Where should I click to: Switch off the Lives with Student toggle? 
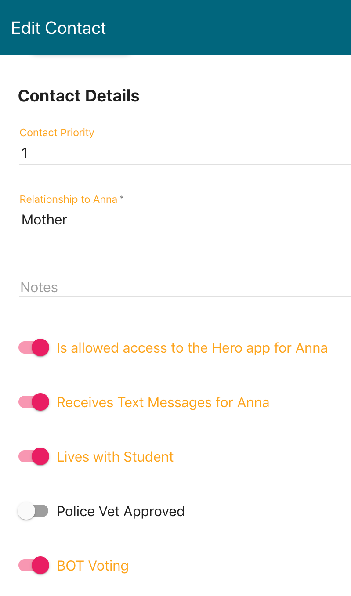point(34,457)
